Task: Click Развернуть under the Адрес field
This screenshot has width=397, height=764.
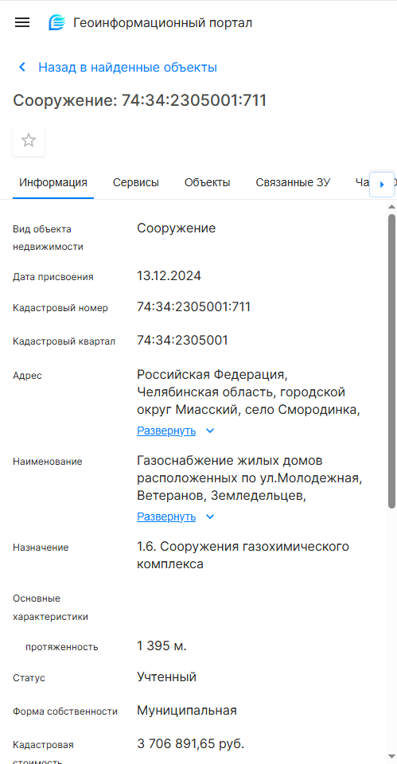Action: point(166,431)
